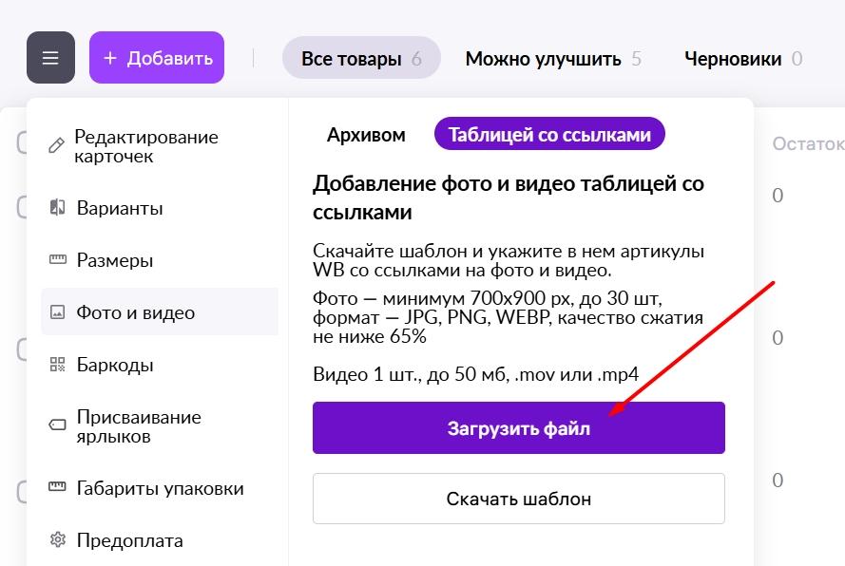Click the tag icon for Присваивание ярлыков

tap(57, 426)
